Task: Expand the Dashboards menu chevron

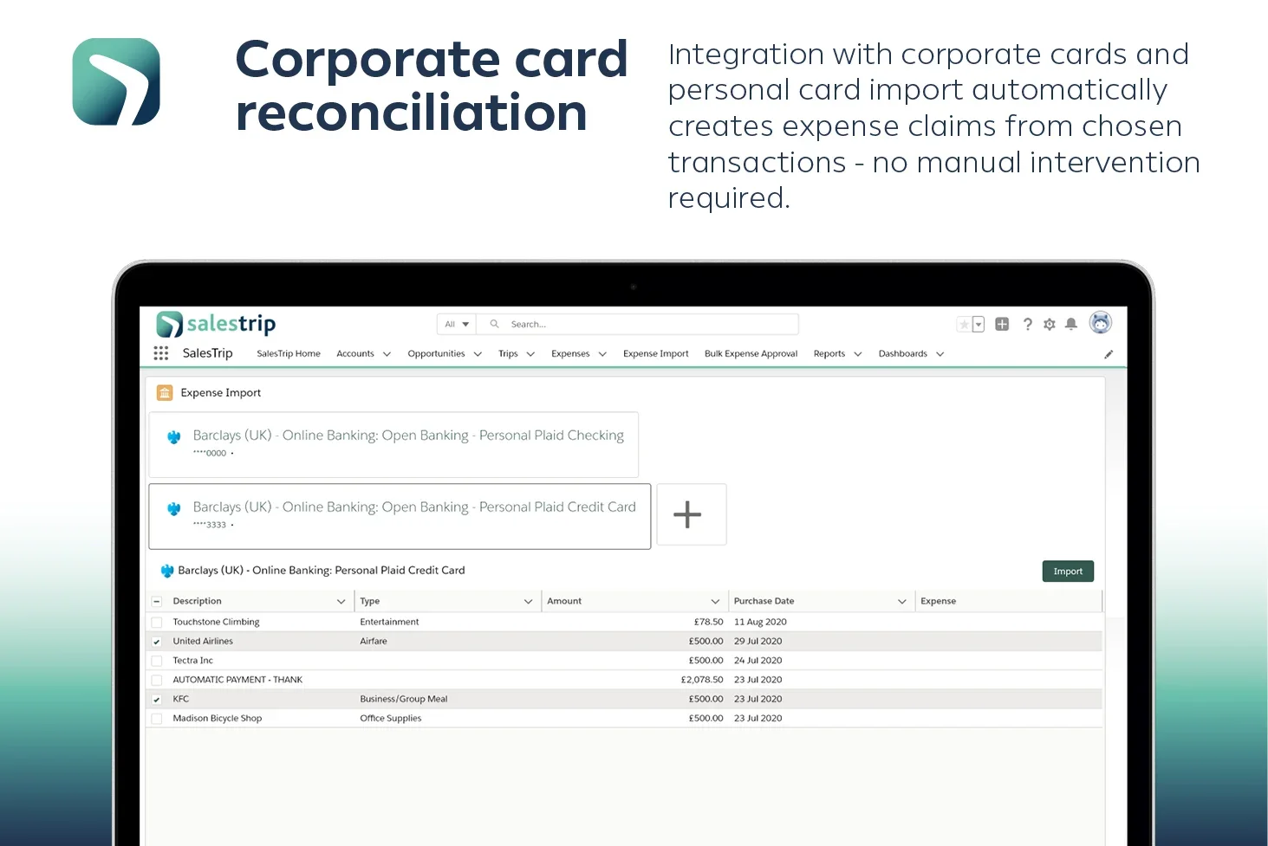Action: [x=940, y=354]
